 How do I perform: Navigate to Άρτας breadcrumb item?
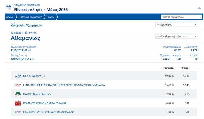point(51,17)
